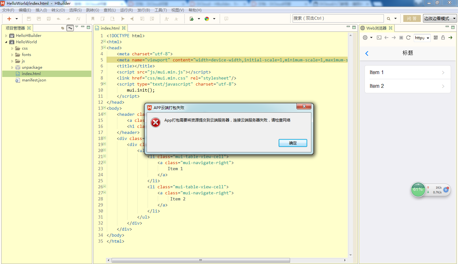458x264 pixels.
Task: Click the decrease font size A- icon
Action: pyautogui.click(x=177, y=19)
